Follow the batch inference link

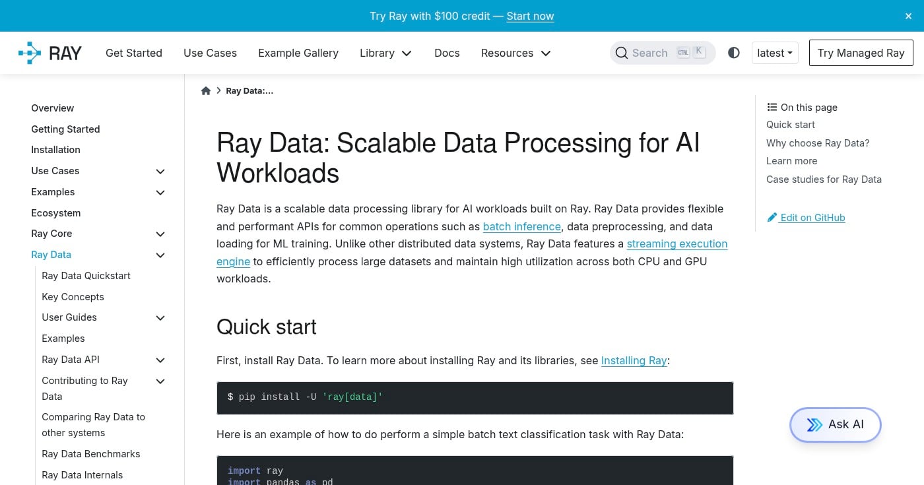click(522, 226)
